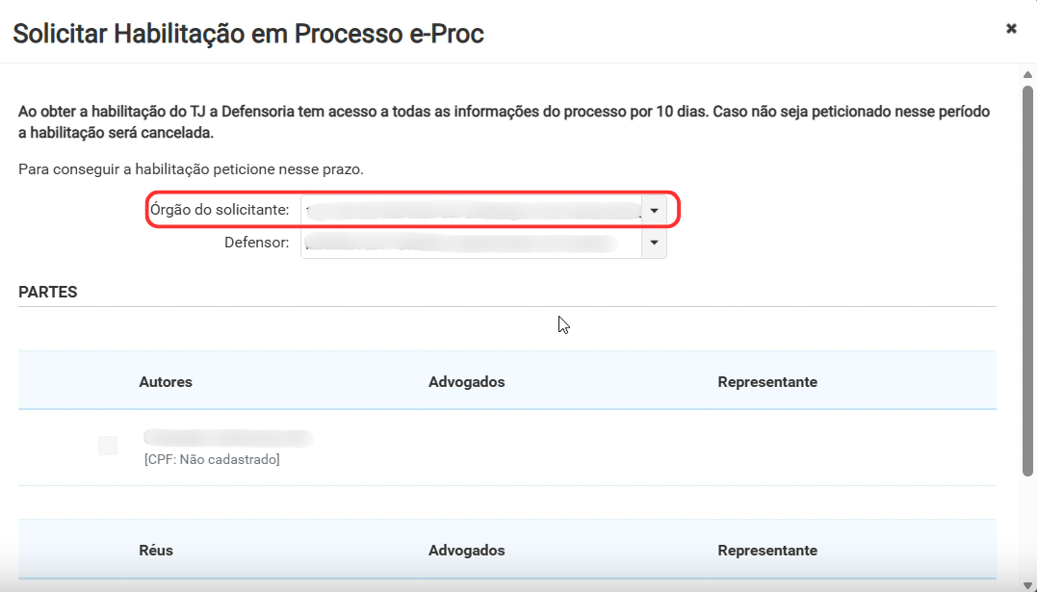Click Representante header in Réus table

coord(767,551)
